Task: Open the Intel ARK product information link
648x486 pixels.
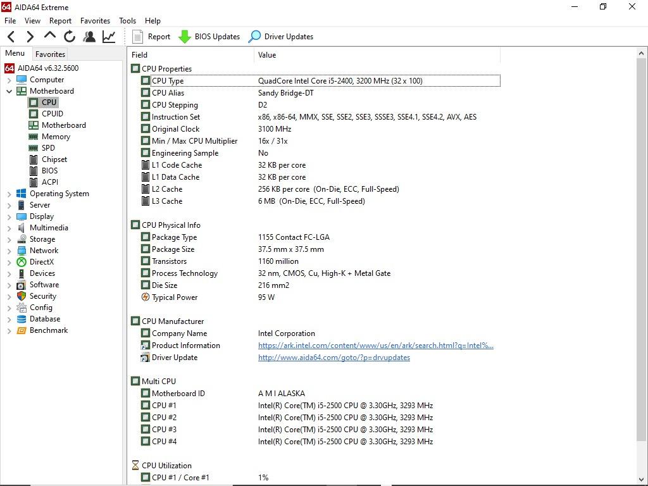Action: pos(375,346)
